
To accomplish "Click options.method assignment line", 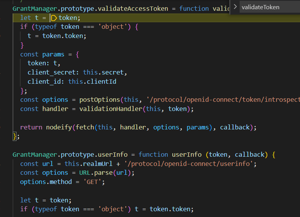I will (63, 182).
